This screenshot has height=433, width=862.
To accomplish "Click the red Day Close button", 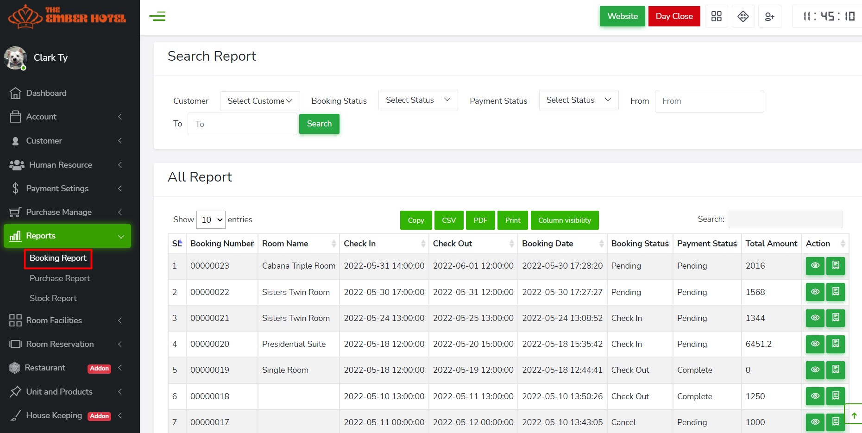I will (674, 16).
